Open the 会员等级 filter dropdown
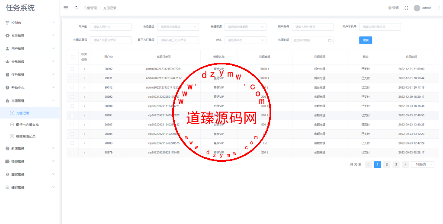 click(x=178, y=27)
